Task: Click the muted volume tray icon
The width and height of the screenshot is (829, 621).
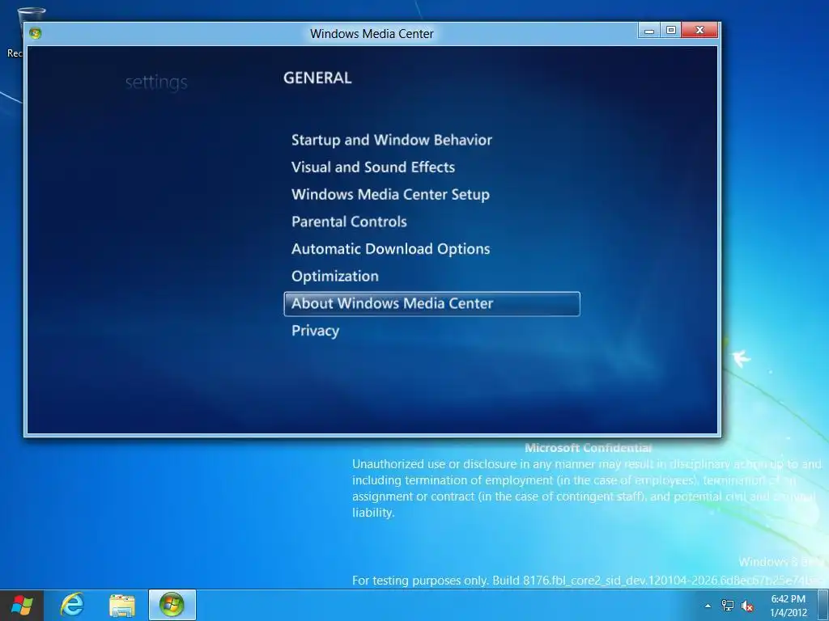Action: pyautogui.click(x=747, y=606)
